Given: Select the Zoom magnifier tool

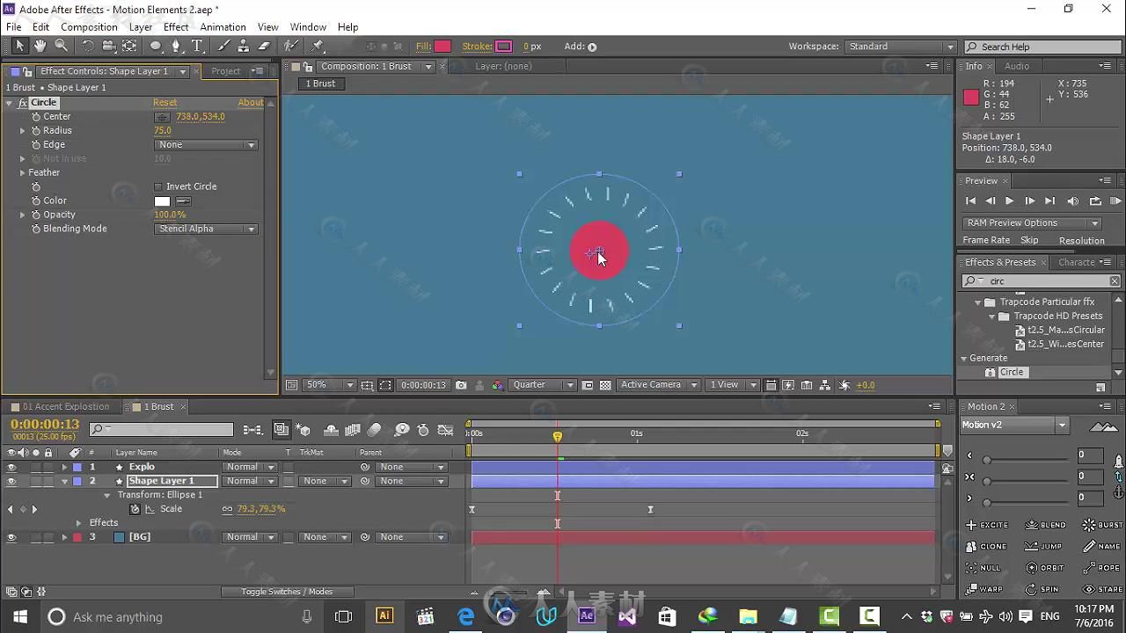Looking at the screenshot, I should [x=62, y=46].
